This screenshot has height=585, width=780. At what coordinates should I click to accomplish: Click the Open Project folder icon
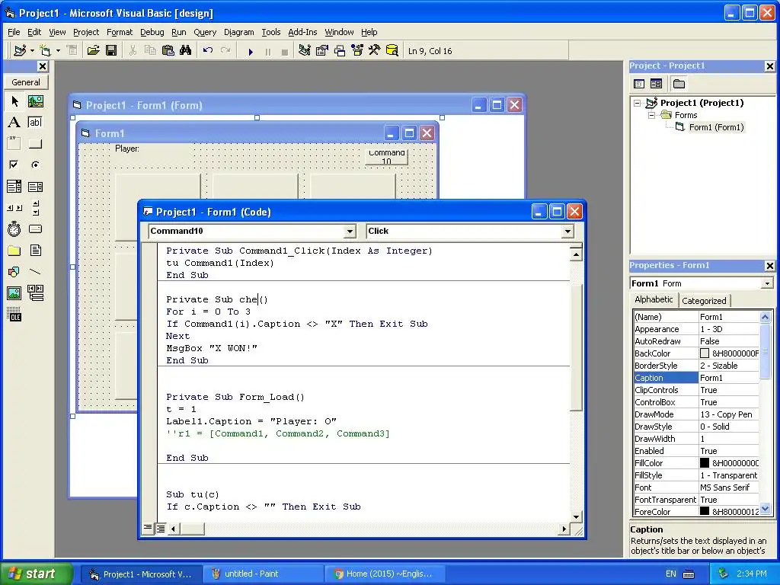click(93, 51)
